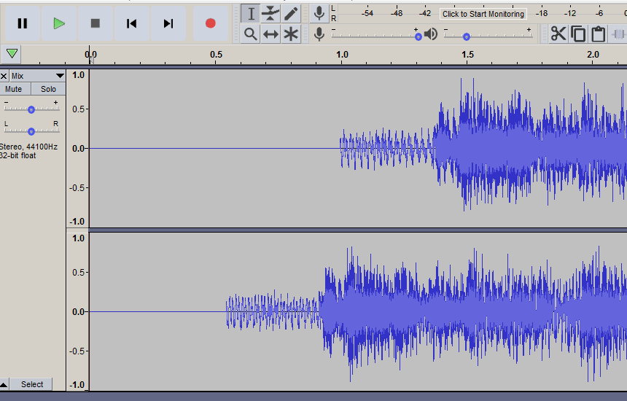Toggle the green pinned play head triangle
627x401 pixels.
point(12,53)
